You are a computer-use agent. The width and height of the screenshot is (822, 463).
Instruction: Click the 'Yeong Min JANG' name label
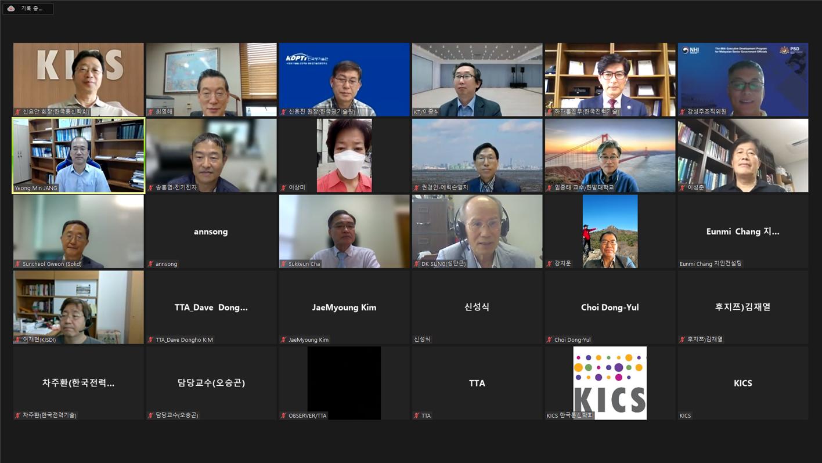[x=37, y=188]
